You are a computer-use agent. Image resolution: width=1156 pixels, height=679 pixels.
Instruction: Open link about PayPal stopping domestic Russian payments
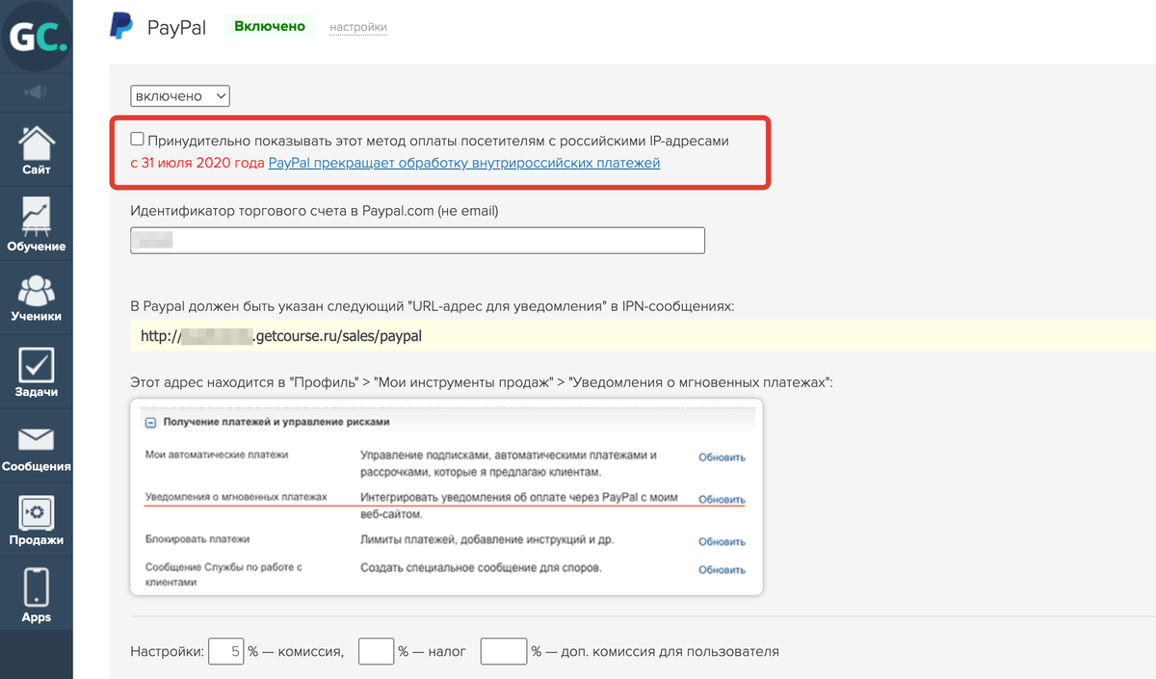[x=464, y=163]
